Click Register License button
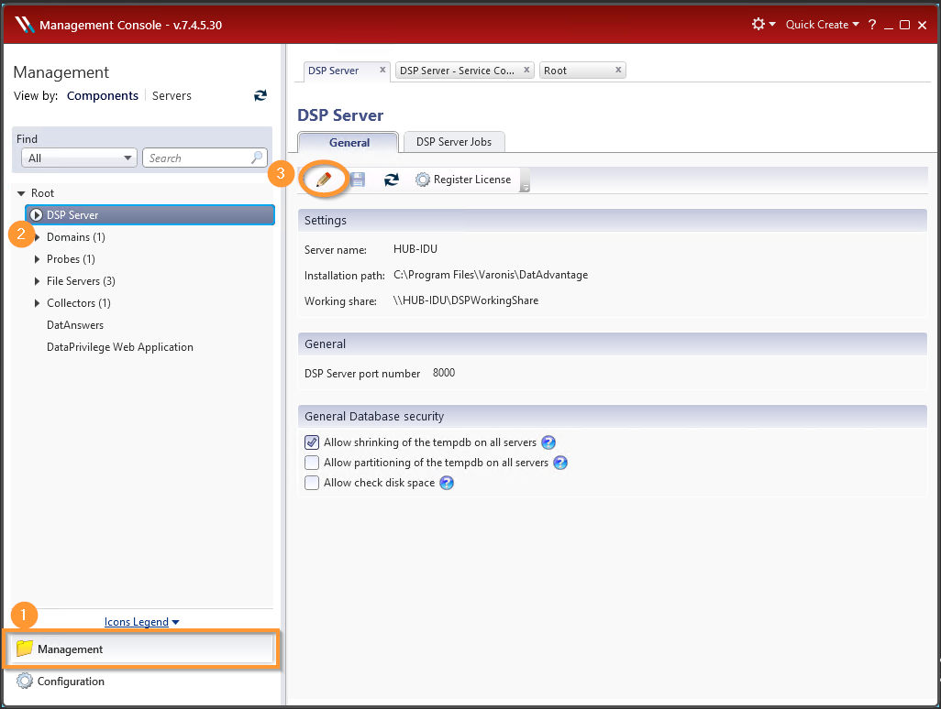Image resolution: width=941 pixels, height=709 pixels. point(463,180)
